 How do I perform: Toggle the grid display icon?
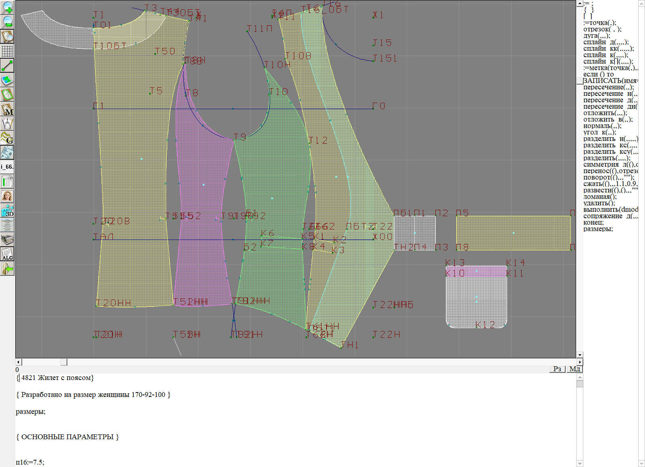7,51
